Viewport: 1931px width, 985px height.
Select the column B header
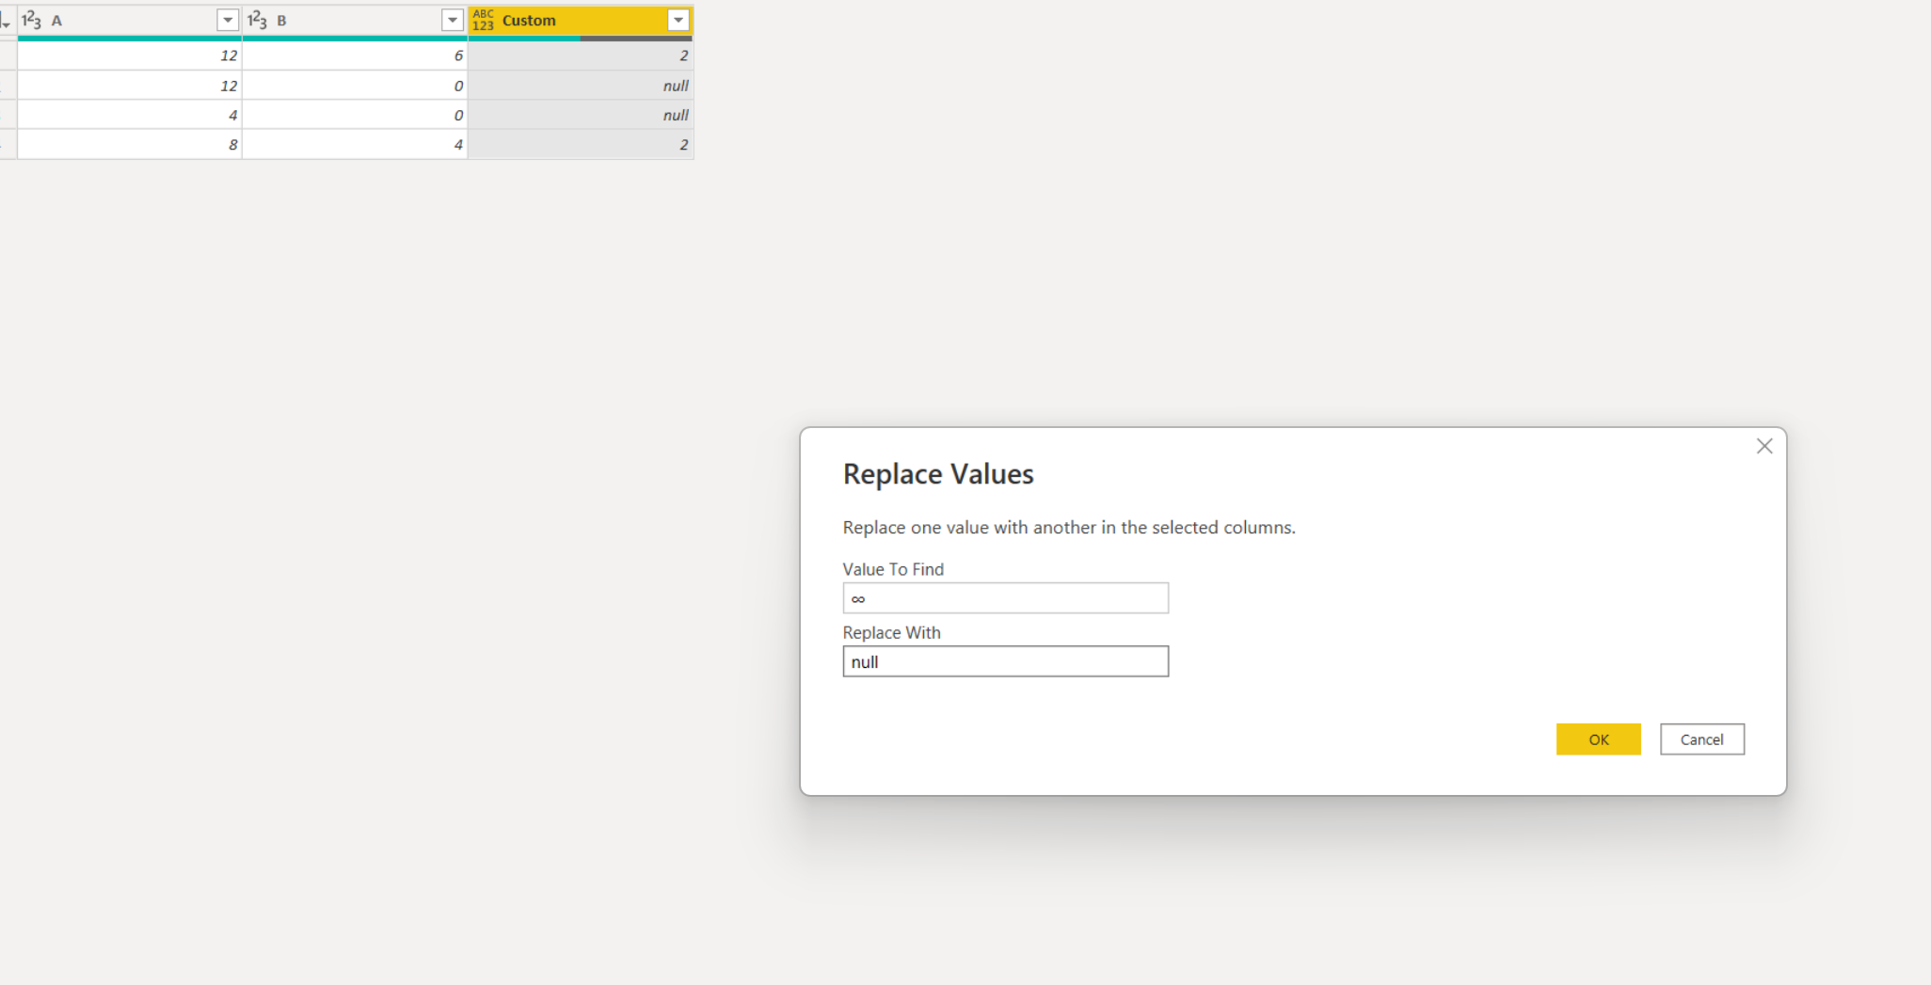[x=355, y=20]
